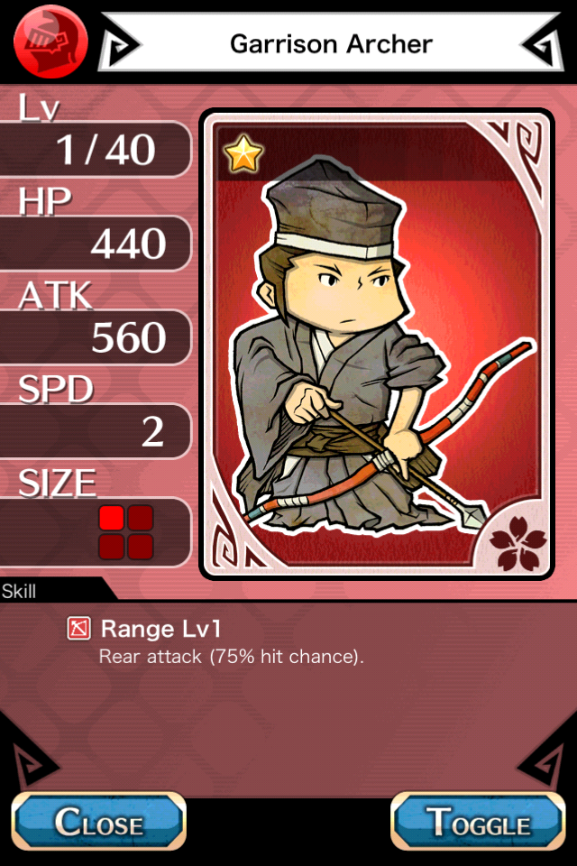This screenshot has height=866, width=577.
Task: Click the Range skill bow icon
Action: tap(79, 629)
